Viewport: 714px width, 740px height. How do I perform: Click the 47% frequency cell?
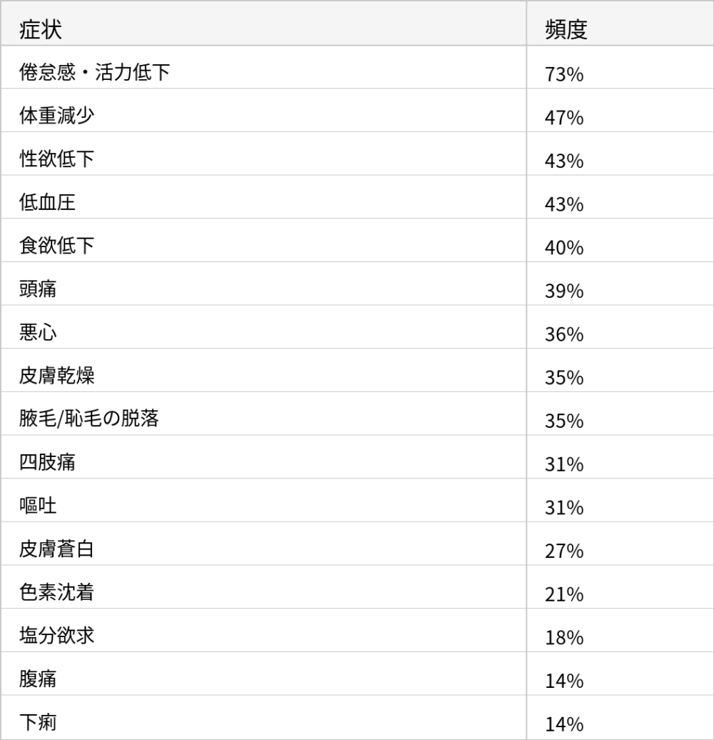point(564,118)
